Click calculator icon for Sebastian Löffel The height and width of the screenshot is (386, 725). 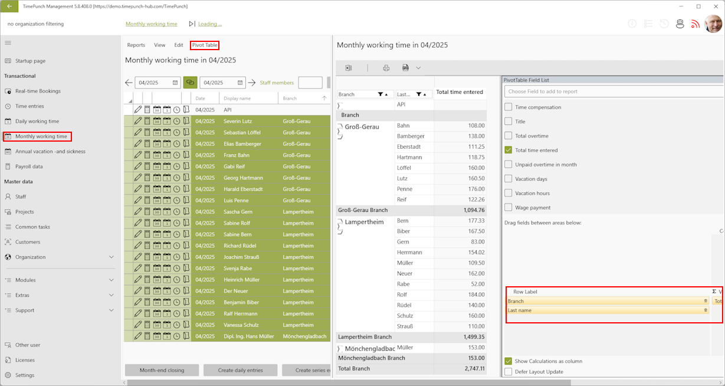pyautogui.click(x=147, y=132)
